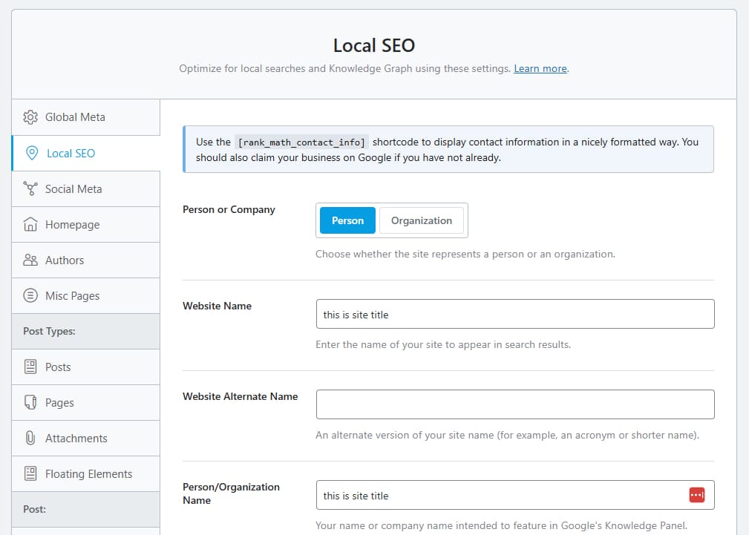Click the red variable picker on Person/Organization Name
The height and width of the screenshot is (535, 749).
[699, 493]
